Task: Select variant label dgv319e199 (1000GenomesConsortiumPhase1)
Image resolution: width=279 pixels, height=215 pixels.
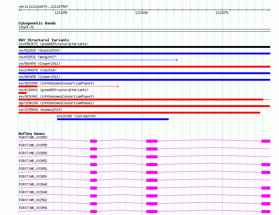Action: (56, 103)
